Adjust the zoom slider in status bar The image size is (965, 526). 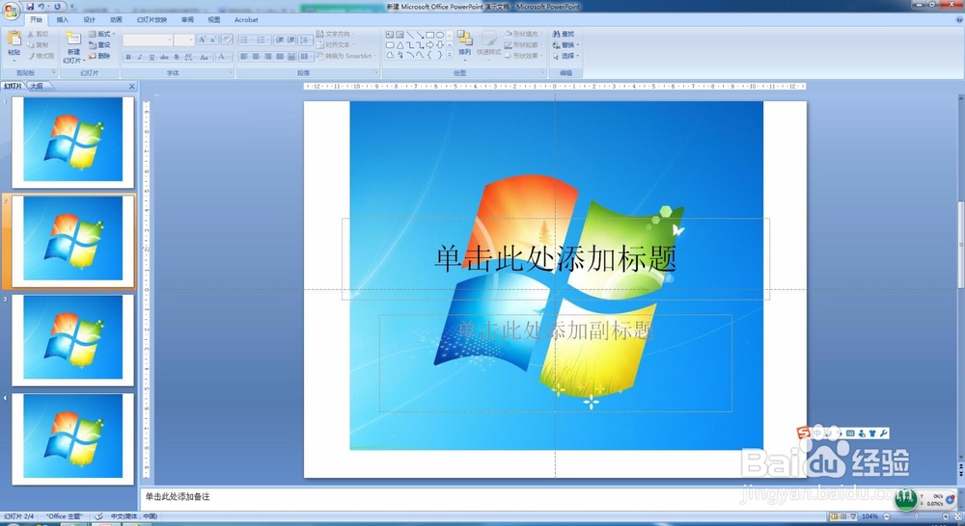[917, 516]
